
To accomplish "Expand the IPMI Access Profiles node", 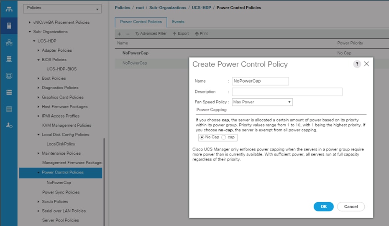I will click(x=38, y=116).
